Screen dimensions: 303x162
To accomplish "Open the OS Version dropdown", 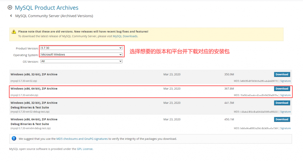I will click(81, 61).
